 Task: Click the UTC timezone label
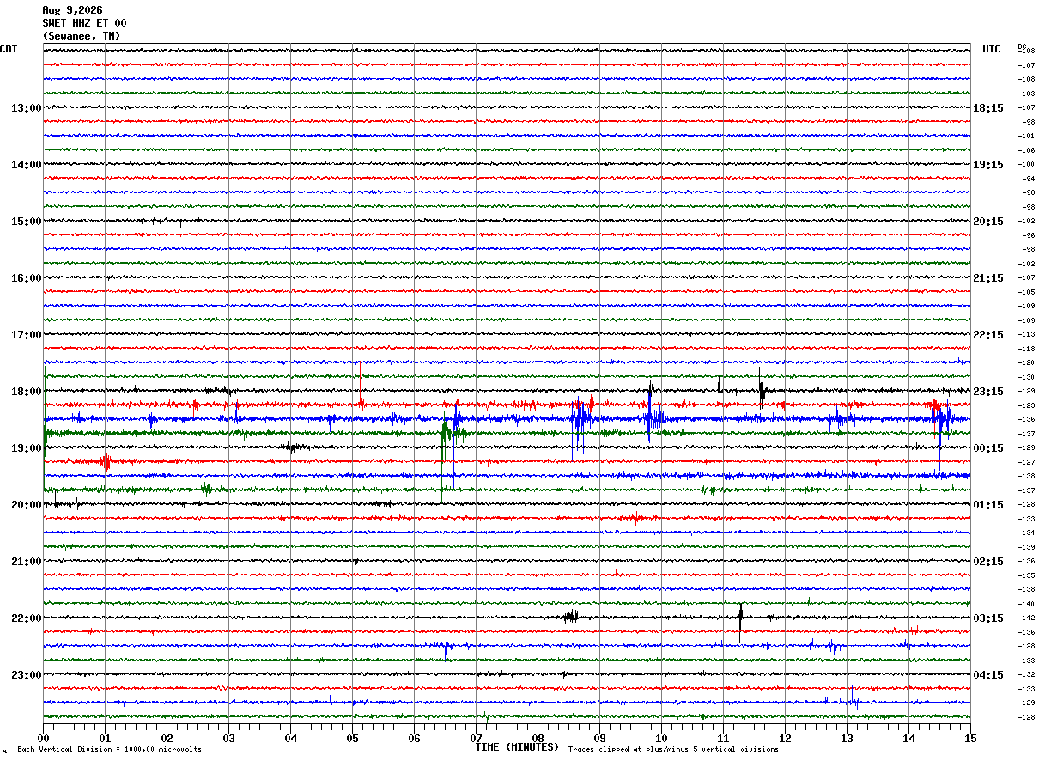coord(992,49)
